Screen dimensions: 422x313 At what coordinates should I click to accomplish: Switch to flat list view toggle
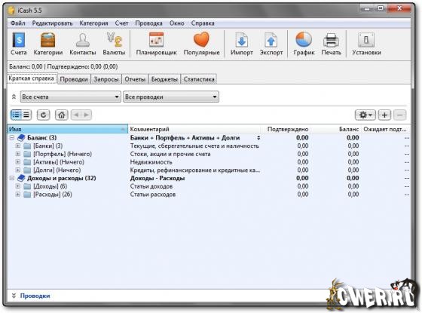point(26,115)
